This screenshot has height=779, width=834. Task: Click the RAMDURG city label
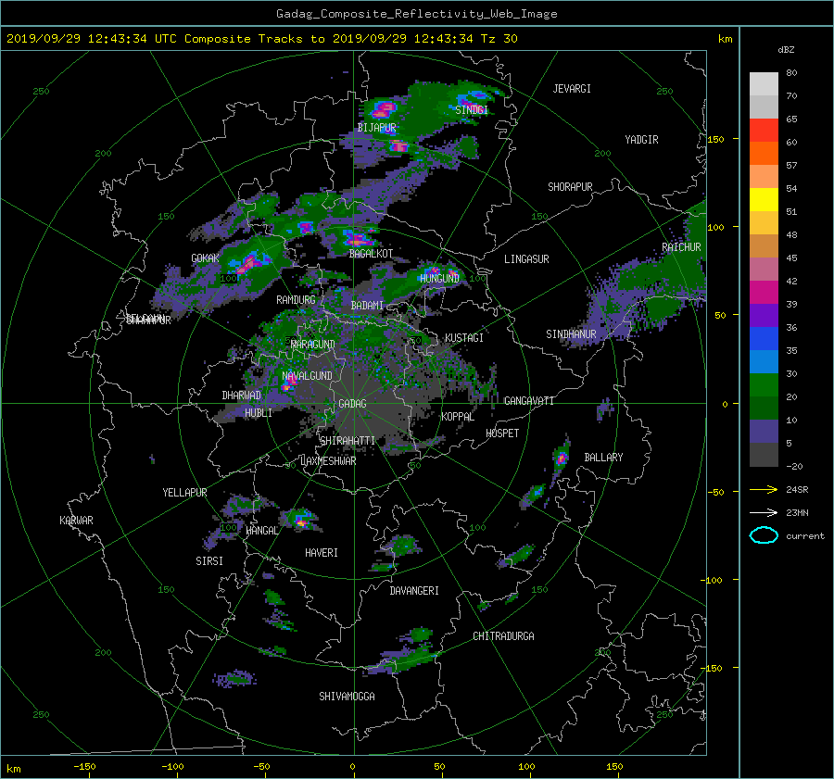click(x=296, y=300)
